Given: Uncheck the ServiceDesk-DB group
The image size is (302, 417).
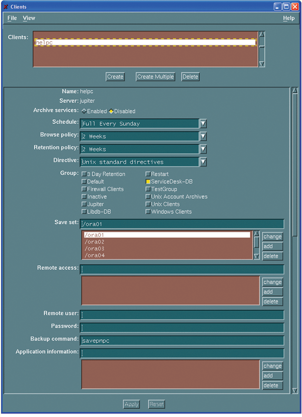Looking at the screenshot, I should (x=148, y=182).
